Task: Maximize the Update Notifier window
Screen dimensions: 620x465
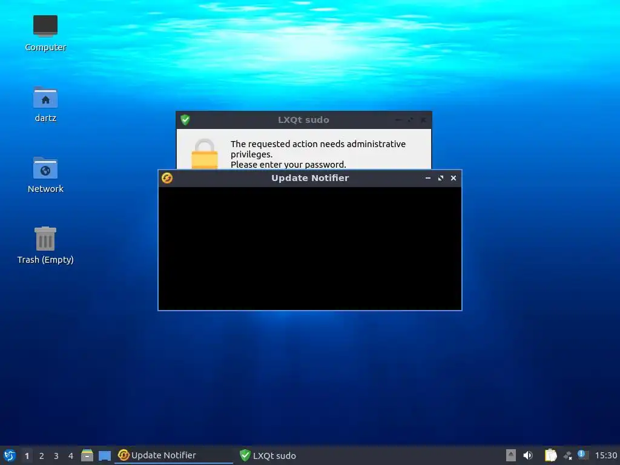Action: 441,178
